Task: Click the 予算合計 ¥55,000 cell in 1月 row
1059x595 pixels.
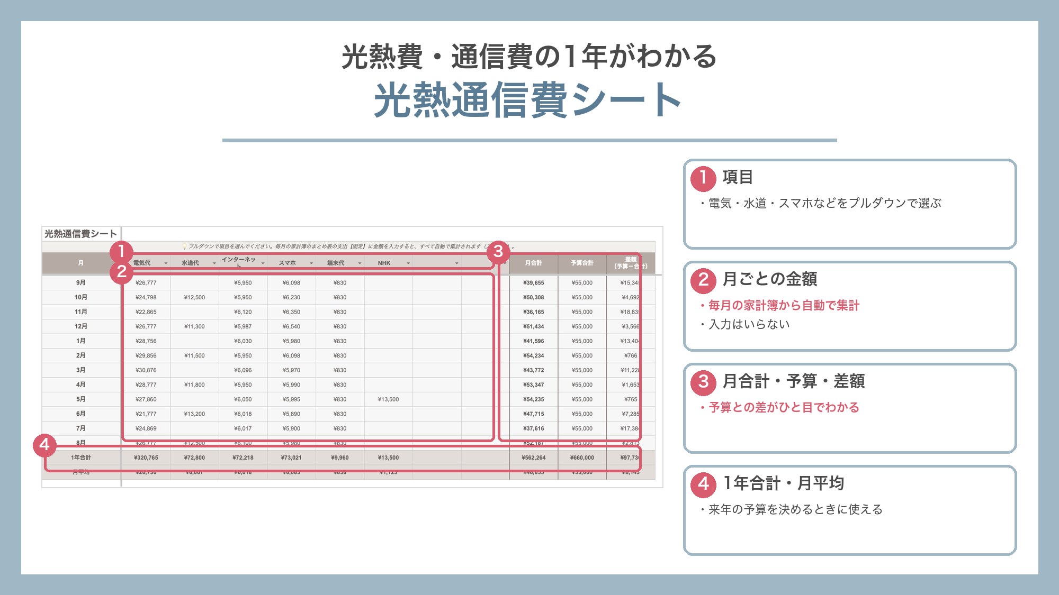Action: 582,341
